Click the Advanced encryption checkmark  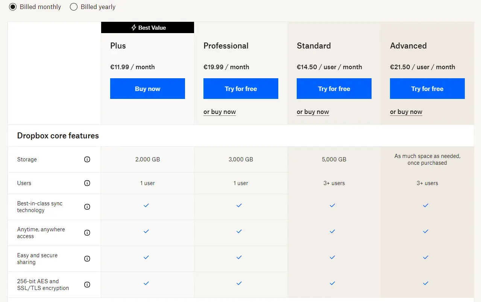point(426,283)
